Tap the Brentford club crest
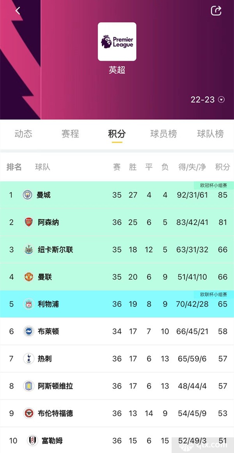 [28, 413]
